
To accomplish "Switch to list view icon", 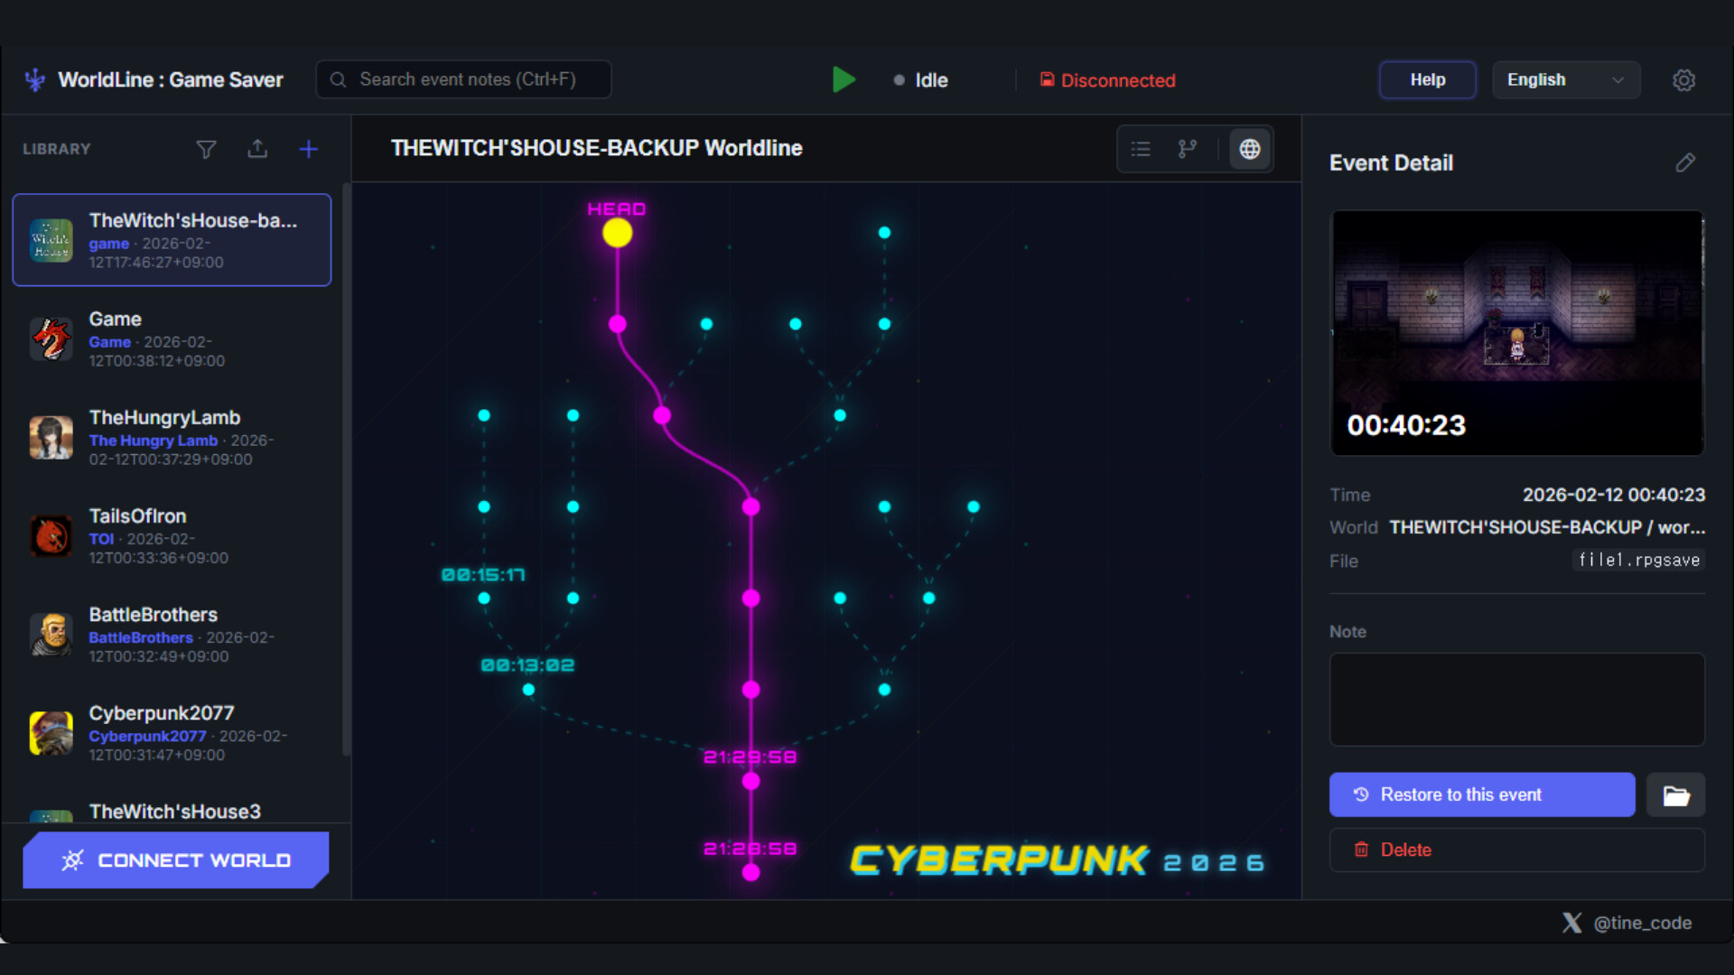I will 1141,149.
